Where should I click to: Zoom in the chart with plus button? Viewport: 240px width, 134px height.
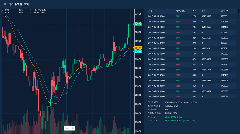click(x=73, y=128)
